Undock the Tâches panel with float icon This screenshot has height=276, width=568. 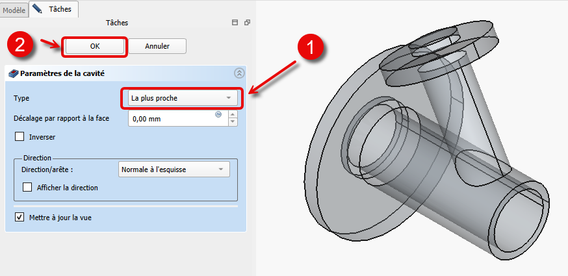(247, 23)
